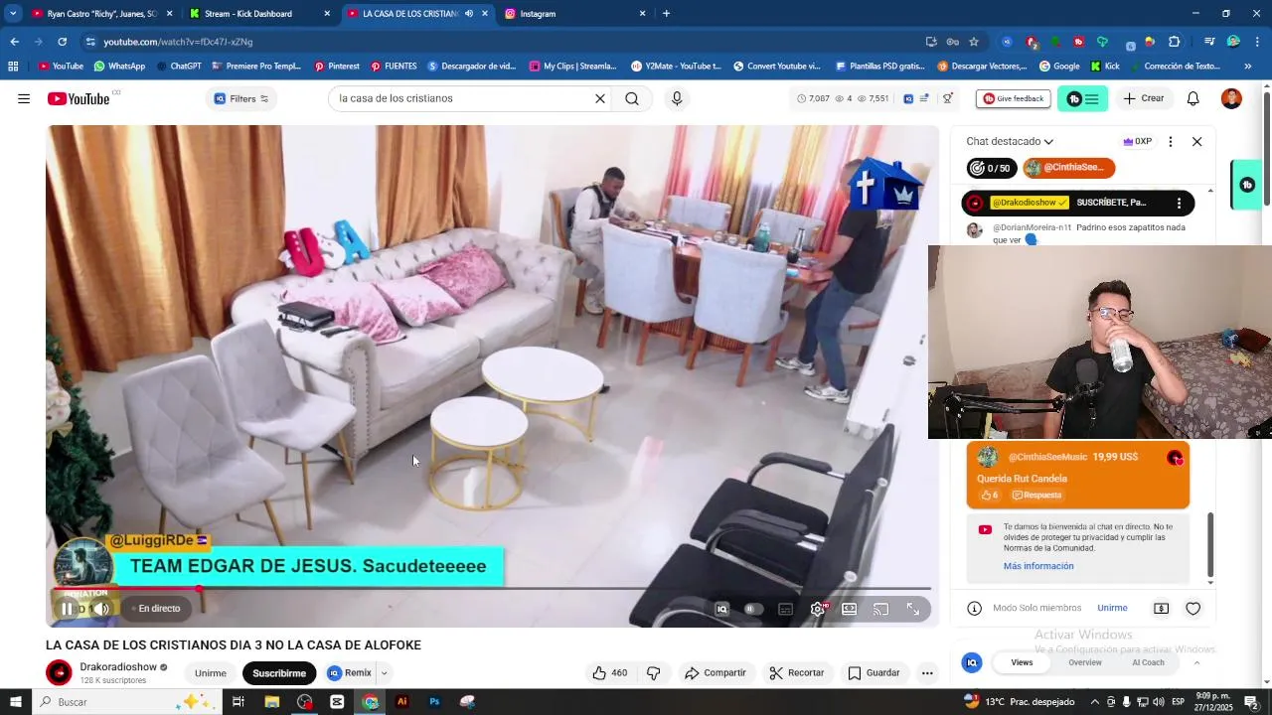
Task: Cast the video to a device
Action: (880, 609)
